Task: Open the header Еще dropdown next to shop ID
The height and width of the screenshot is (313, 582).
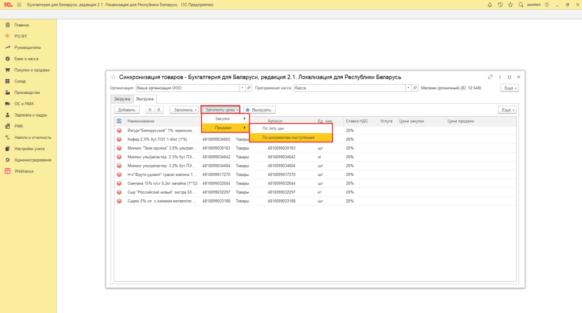Action: tap(509, 88)
